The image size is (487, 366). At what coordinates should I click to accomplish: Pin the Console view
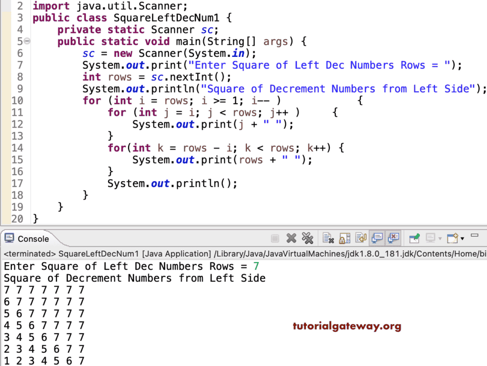(x=415, y=238)
